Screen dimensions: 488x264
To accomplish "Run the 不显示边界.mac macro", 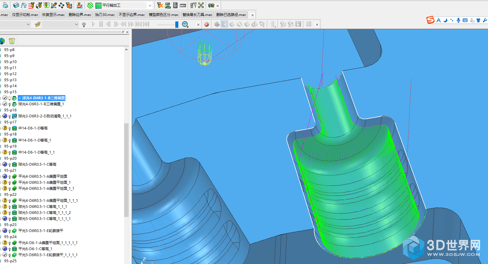I will (132, 15).
